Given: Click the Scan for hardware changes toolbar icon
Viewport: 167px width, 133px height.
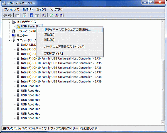Looking at the screenshot, I should (x=44, y=16).
